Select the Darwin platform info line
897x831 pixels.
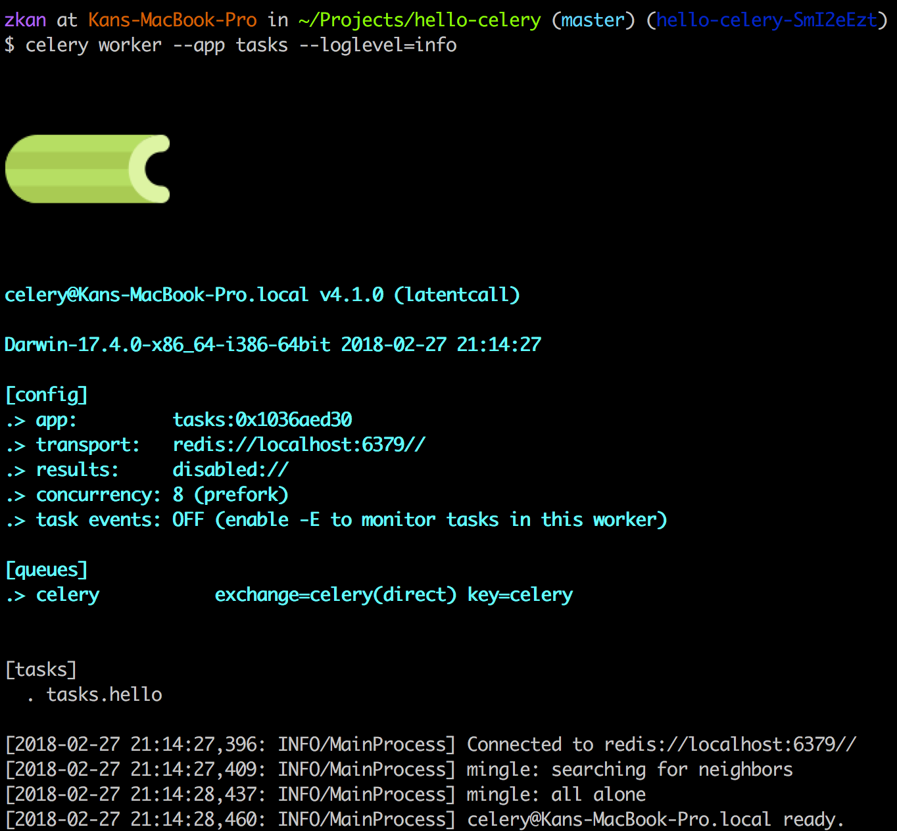click(272, 344)
